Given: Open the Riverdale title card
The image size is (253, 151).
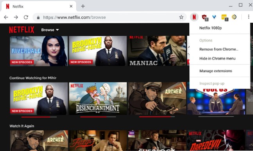Looking at the screenshot, I should tap(39, 51).
